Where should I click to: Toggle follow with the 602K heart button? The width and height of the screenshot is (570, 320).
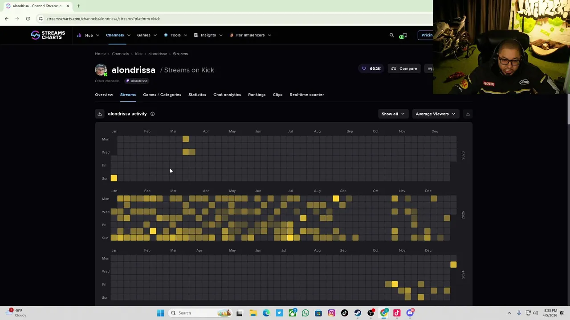(x=371, y=68)
